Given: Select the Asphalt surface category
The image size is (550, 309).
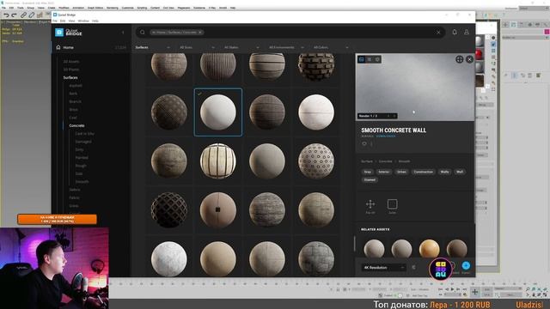Looking at the screenshot, I should (76, 86).
